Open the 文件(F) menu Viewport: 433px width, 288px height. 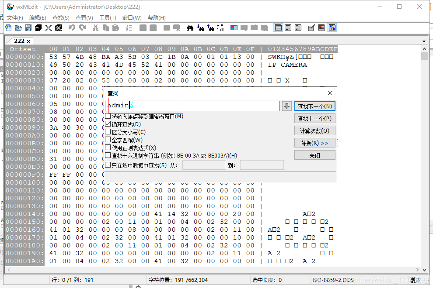tap(15, 17)
